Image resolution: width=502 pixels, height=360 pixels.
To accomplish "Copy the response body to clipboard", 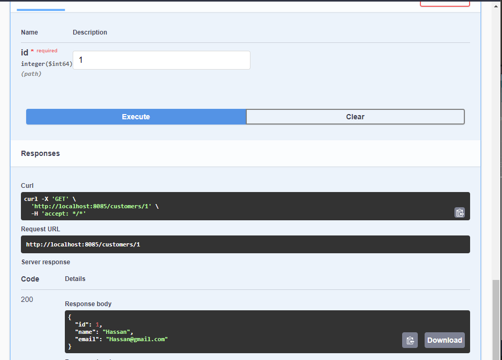I will [x=410, y=340].
